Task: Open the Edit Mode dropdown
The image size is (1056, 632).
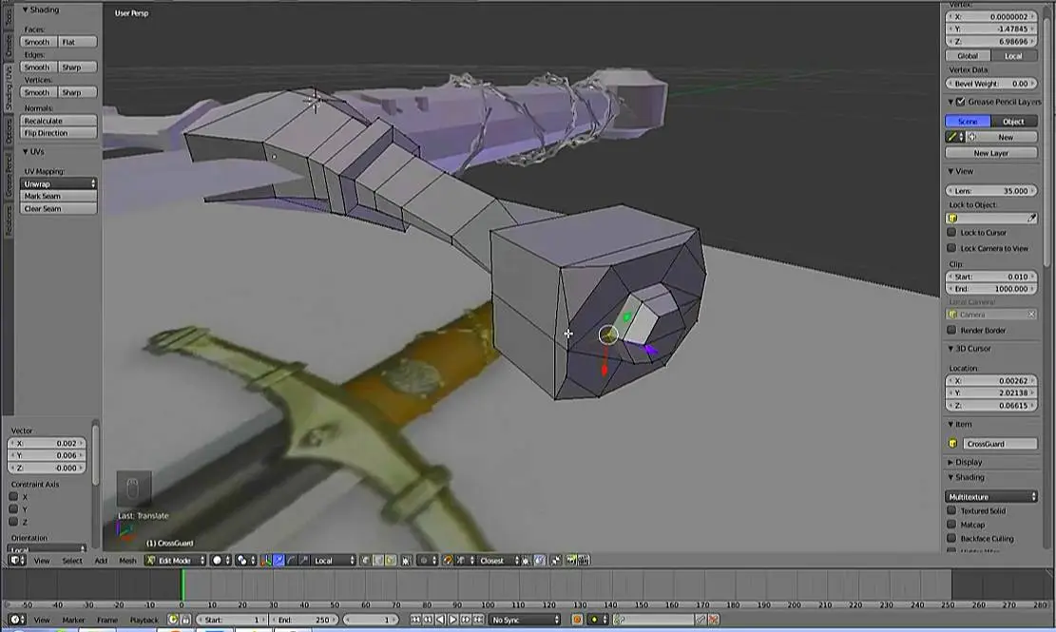Action: tap(175, 561)
